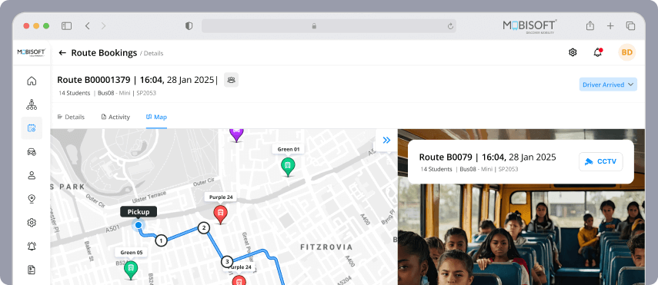Open the Home icon in the sidebar
The height and width of the screenshot is (285, 658).
click(x=32, y=81)
